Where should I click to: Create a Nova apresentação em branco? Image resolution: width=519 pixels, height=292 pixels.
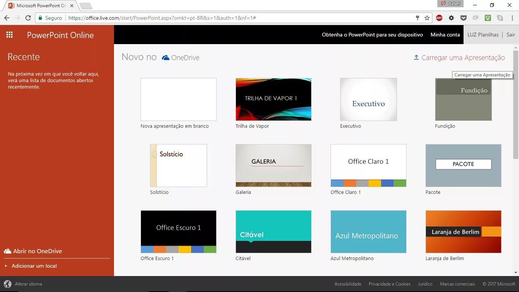179,100
